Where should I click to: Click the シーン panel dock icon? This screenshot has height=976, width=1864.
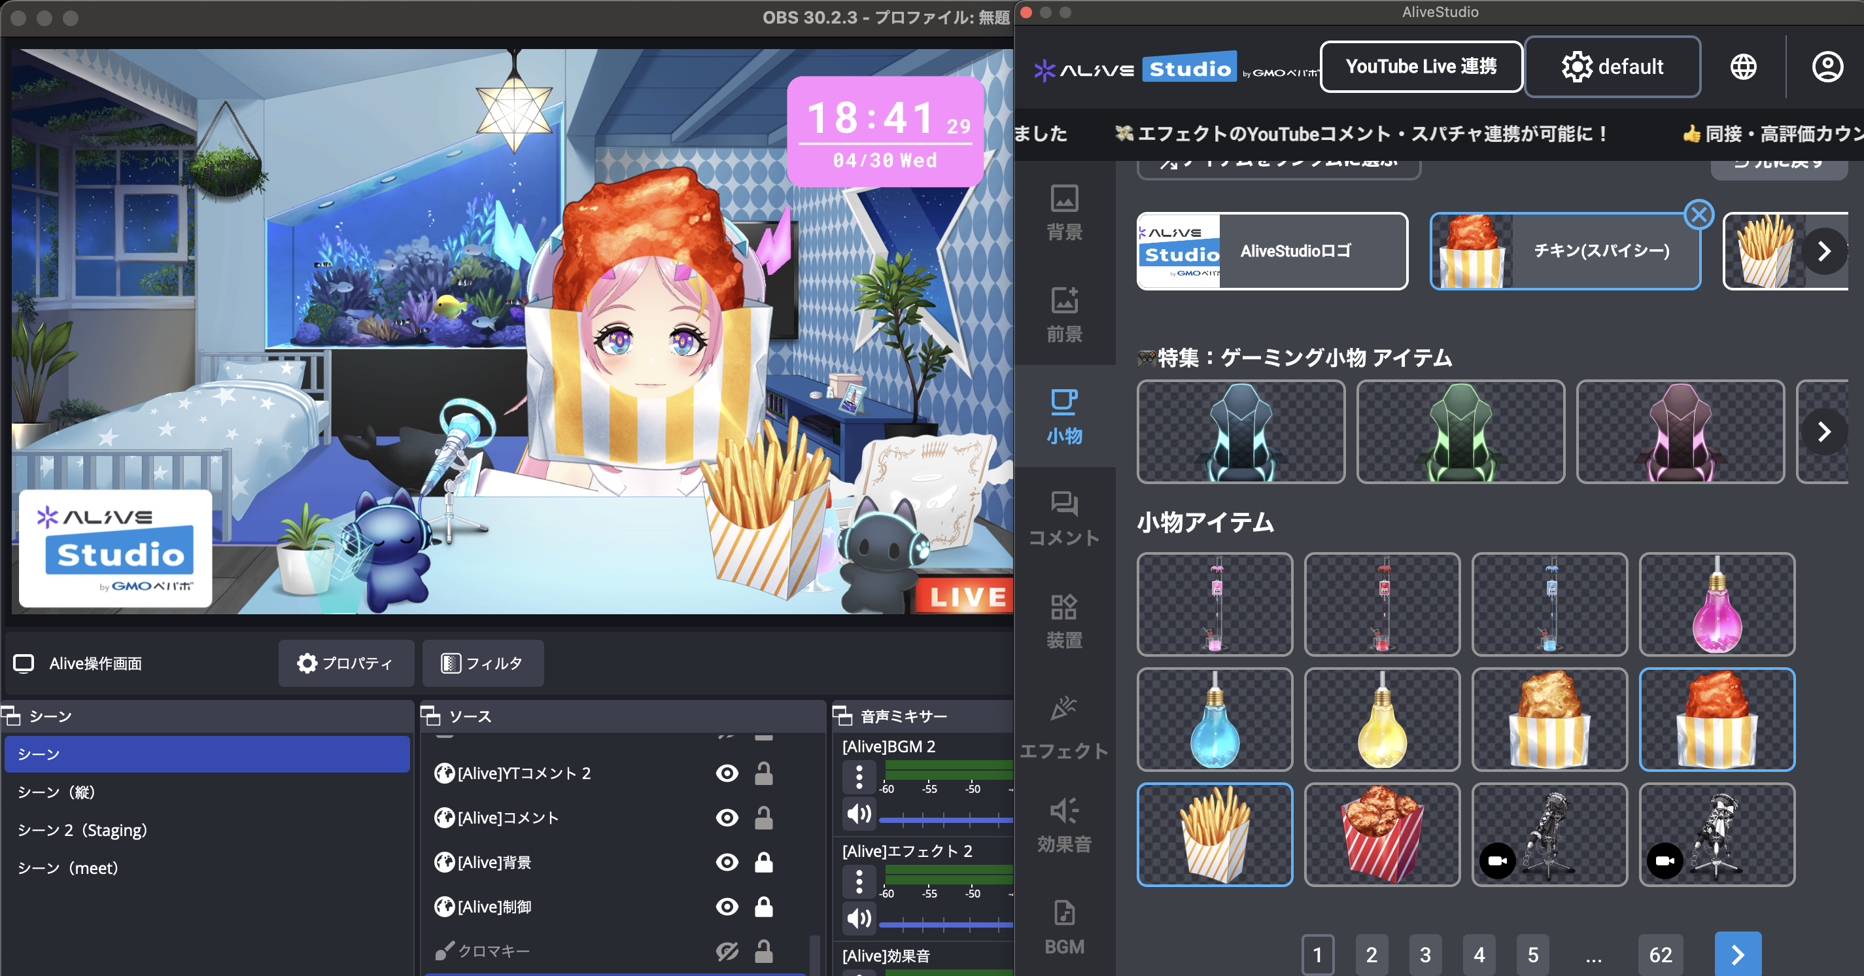(x=11, y=716)
